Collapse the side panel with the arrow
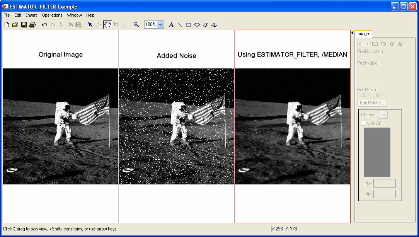 [353, 33]
